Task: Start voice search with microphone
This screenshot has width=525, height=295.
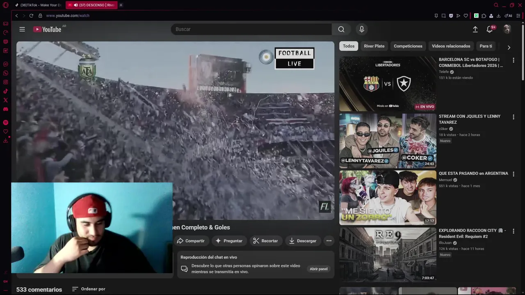Action: 362,29
